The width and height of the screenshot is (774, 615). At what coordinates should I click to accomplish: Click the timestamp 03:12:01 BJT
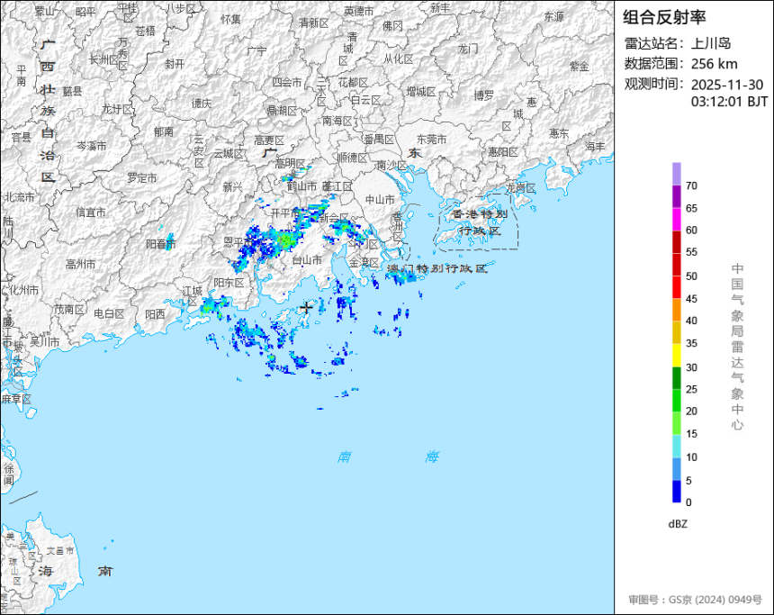pyautogui.click(x=730, y=102)
